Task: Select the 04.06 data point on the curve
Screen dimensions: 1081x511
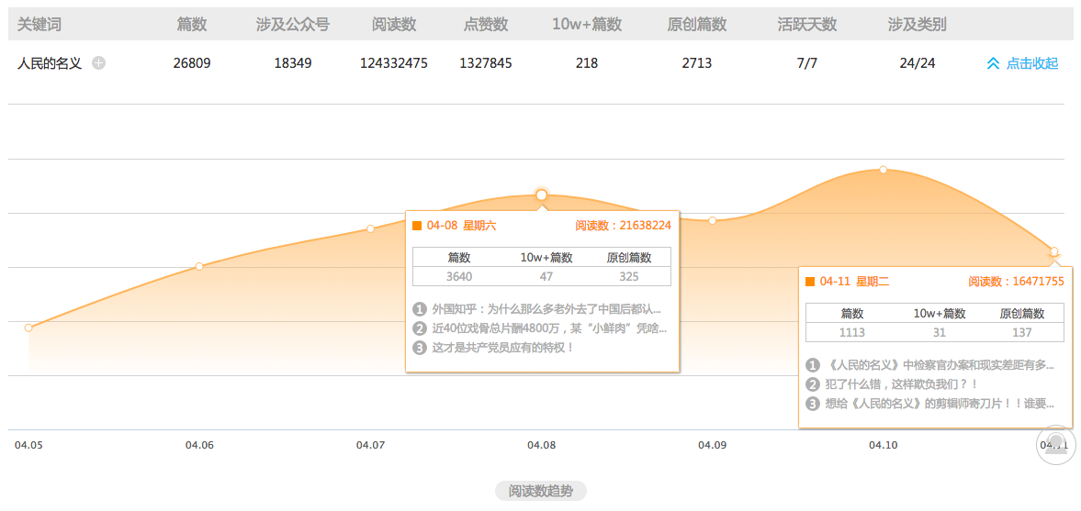Action: point(199,266)
